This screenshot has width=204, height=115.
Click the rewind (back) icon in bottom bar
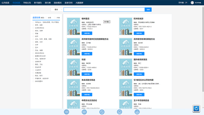point(67,112)
